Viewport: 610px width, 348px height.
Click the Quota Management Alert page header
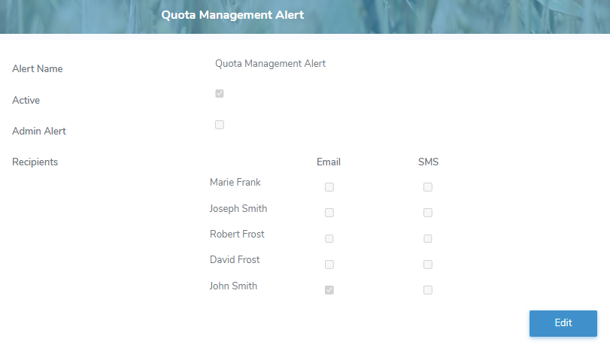232,15
